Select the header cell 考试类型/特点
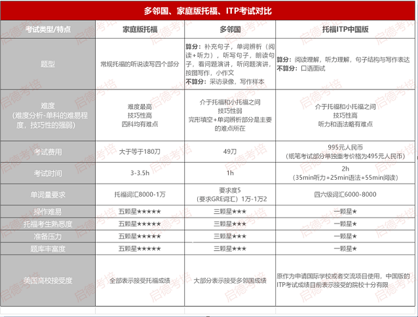This screenshot has height=317, width=418. [x=48, y=29]
